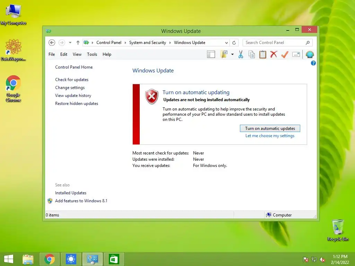Click the blue shell globe icon
The width and height of the screenshot is (355, 266).
(310, 54)
